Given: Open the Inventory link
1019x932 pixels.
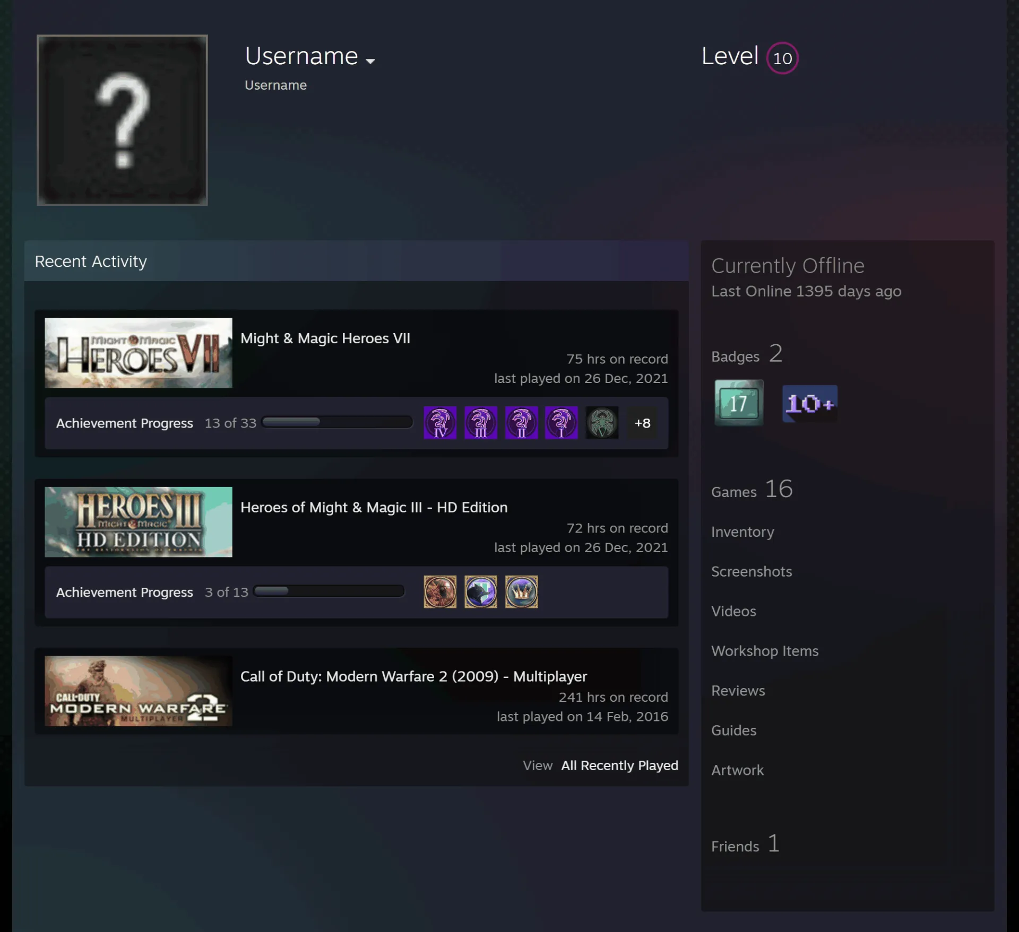Looking at the screenshot, I should pos(742,532).
